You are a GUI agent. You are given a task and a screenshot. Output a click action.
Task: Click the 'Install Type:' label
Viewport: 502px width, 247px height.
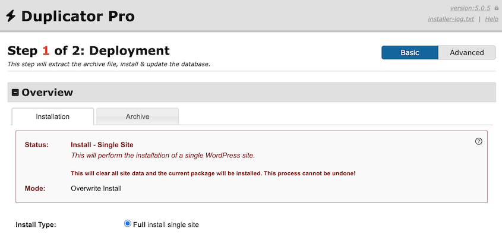click(x=36, y=224)
